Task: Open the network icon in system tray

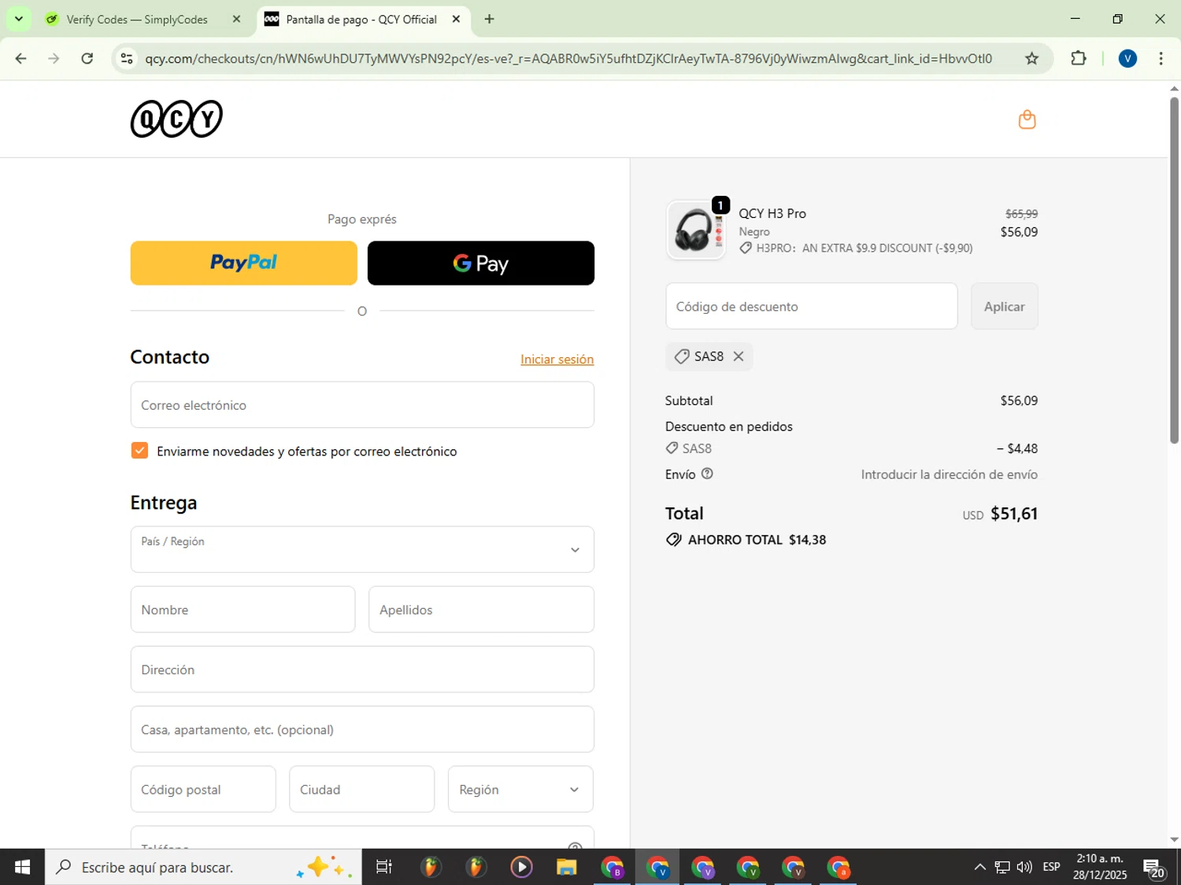Action: (1001, 867)
